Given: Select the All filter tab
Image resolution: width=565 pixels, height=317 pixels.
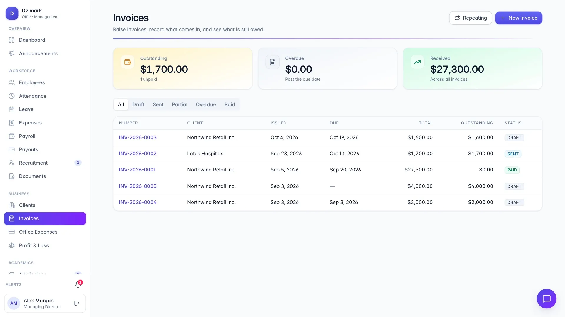Looking at the screenshot, I should pyautogui.click(x=121, y=104).
